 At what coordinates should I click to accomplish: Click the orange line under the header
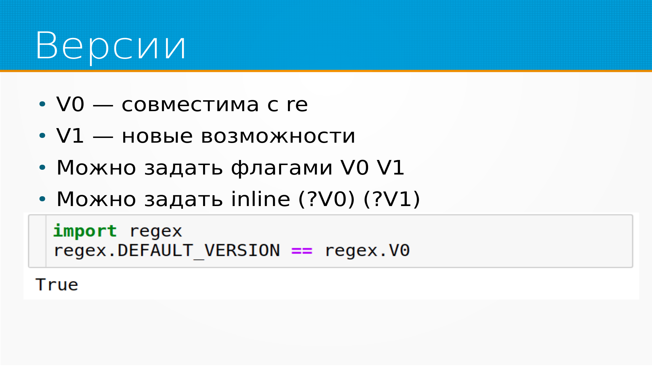tap(326, 71)
